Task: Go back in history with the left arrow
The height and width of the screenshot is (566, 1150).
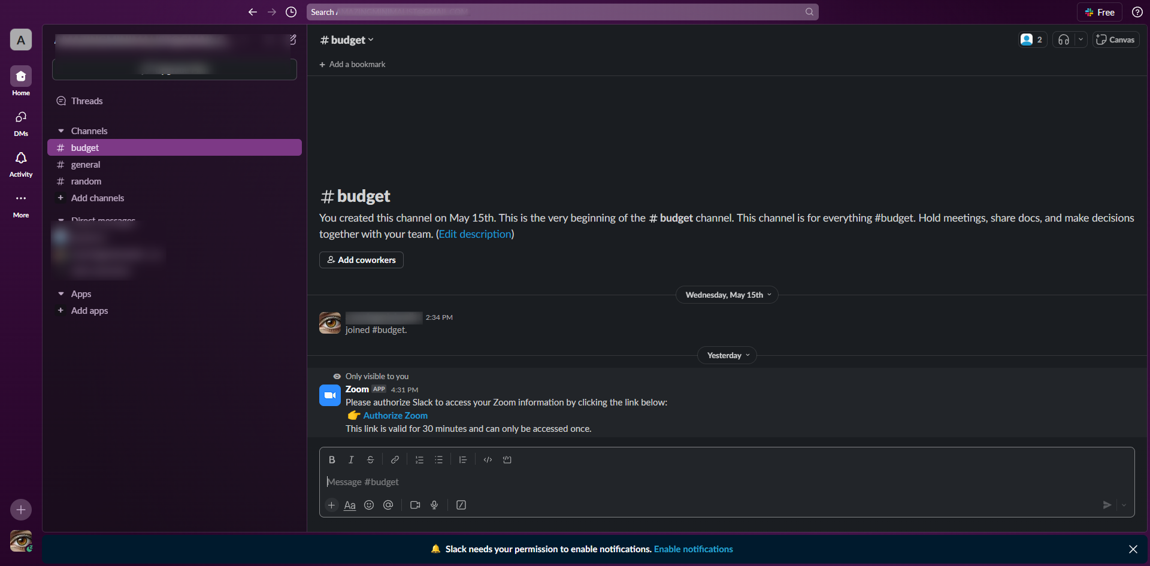Action: 253,12
